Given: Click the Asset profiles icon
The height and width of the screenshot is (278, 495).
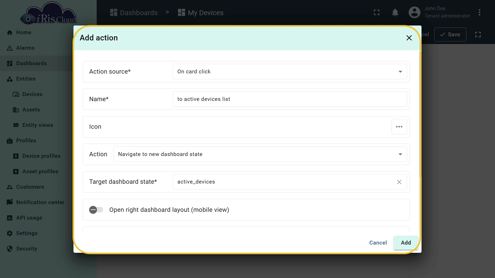Looking at the screenshot, I should pyautogui.click(x=16, y=172).
